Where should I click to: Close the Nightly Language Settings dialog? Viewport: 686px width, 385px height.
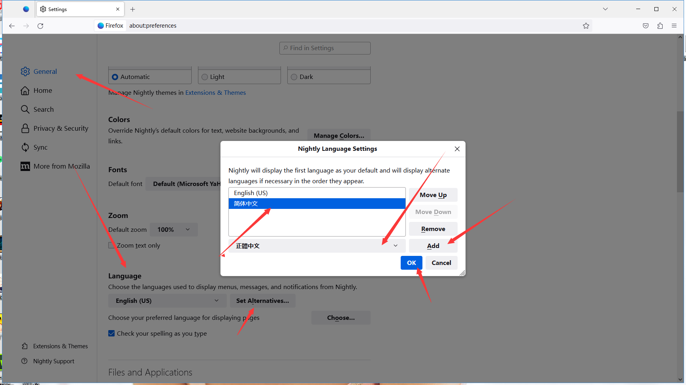click(x=457, y=149)
